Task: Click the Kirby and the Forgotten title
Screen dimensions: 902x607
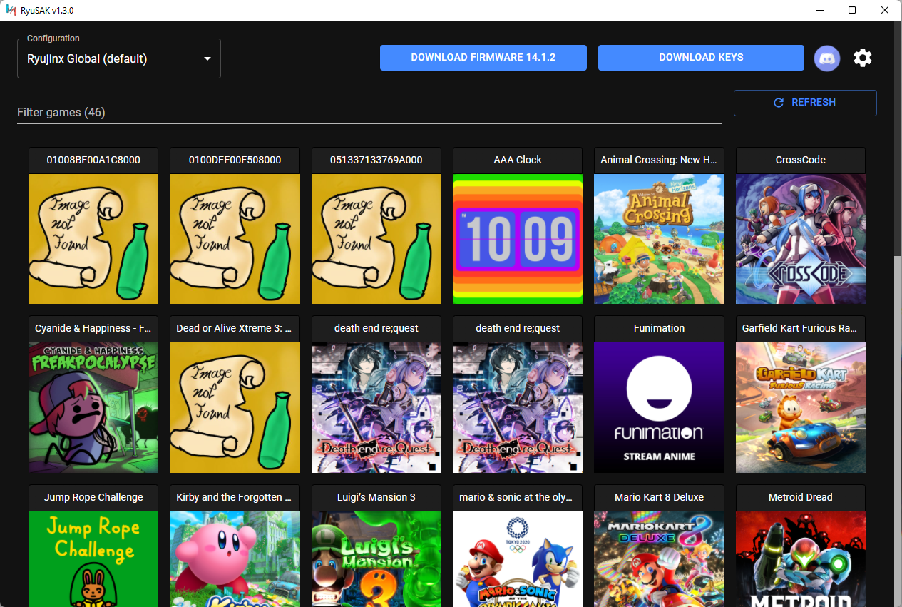Action: 235,497
